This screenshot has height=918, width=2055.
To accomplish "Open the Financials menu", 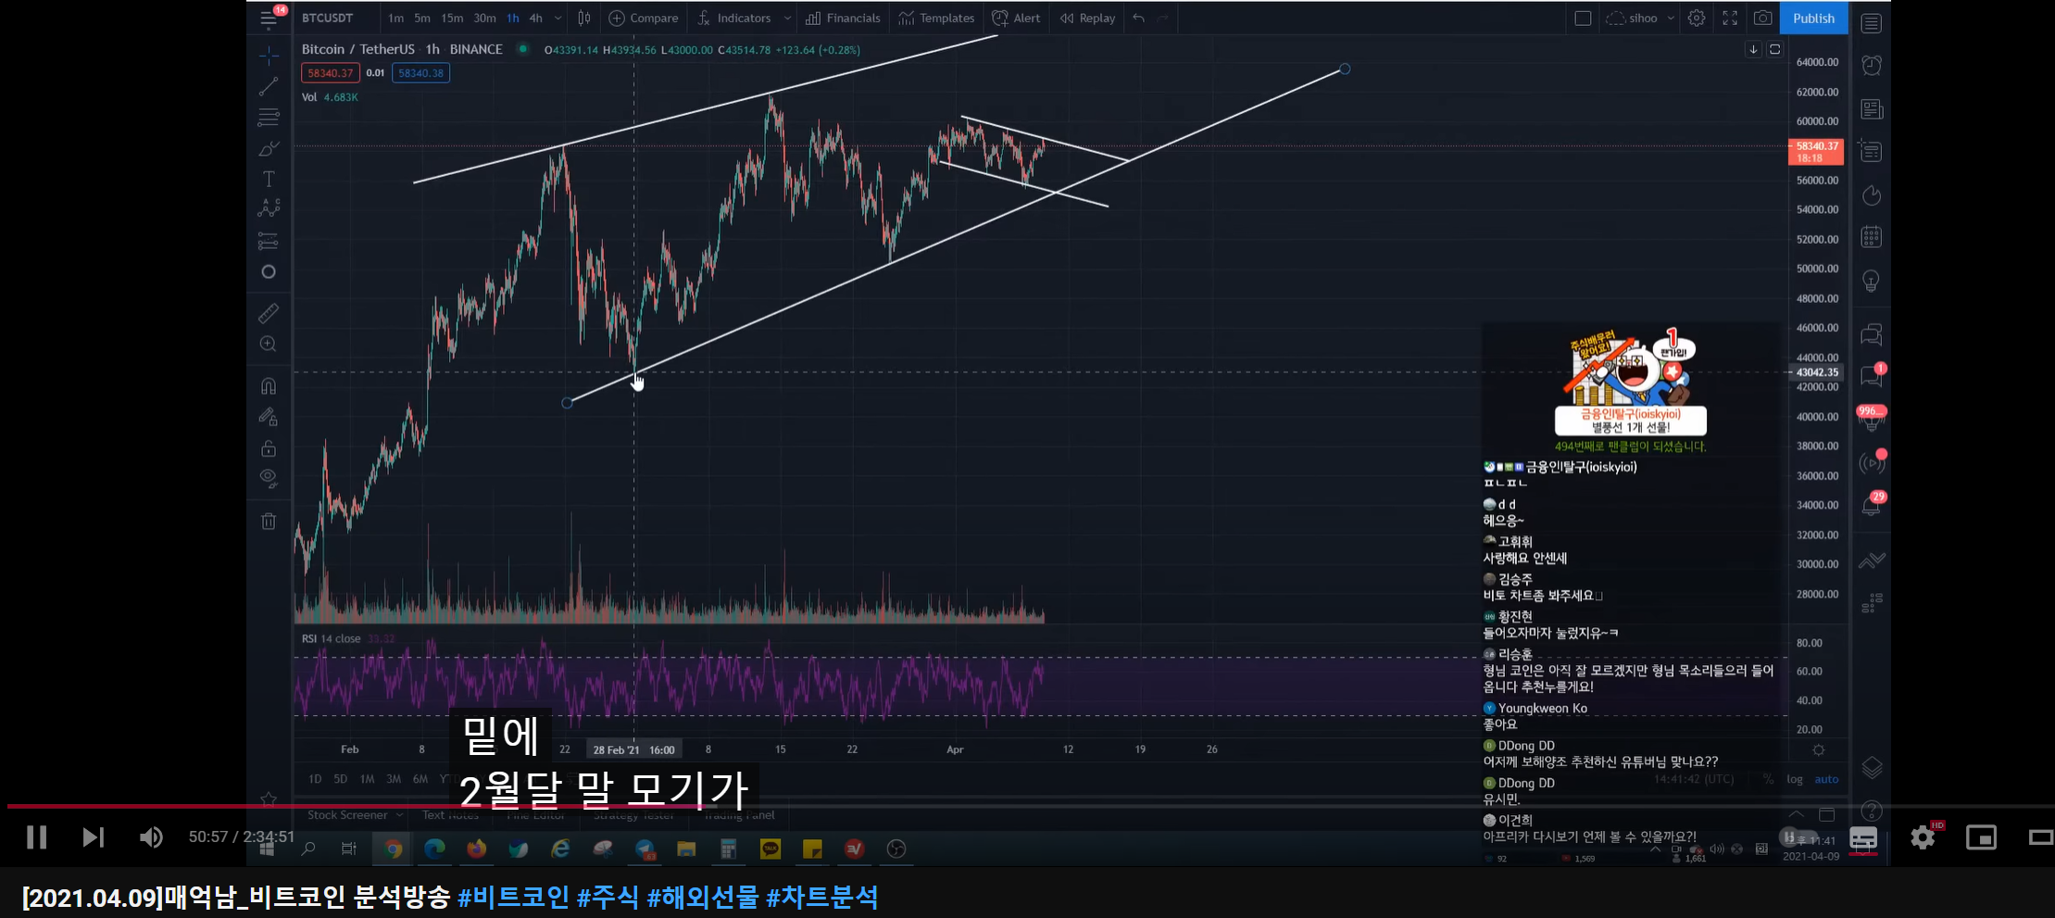I will (843, 18).
